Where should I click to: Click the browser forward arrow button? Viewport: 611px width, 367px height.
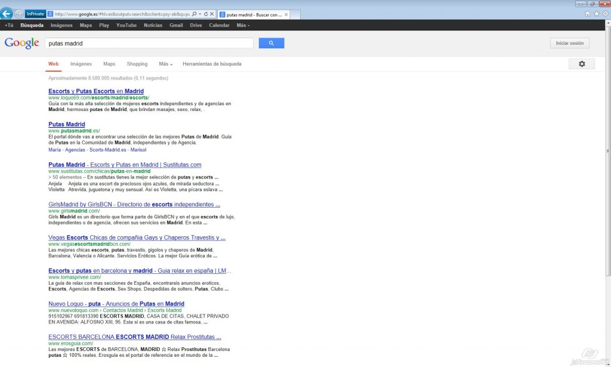(18, 14)
